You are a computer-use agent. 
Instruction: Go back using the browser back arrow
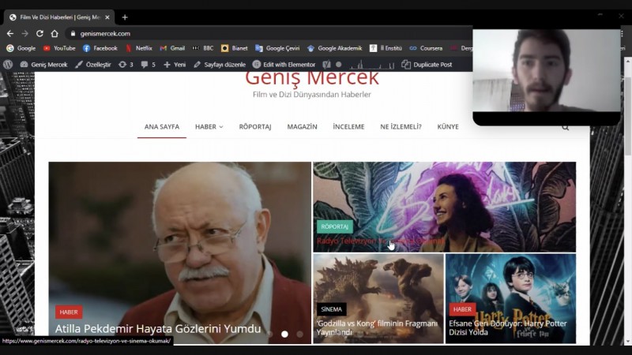9,34
